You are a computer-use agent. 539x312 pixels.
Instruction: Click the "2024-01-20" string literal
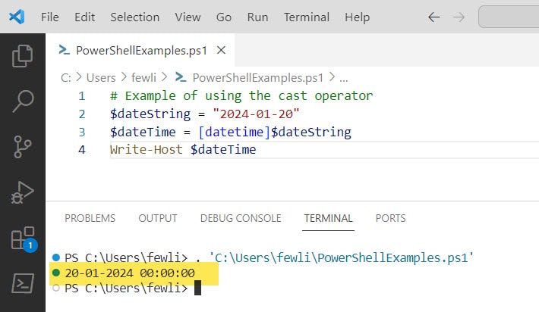[x=256, y=114]
